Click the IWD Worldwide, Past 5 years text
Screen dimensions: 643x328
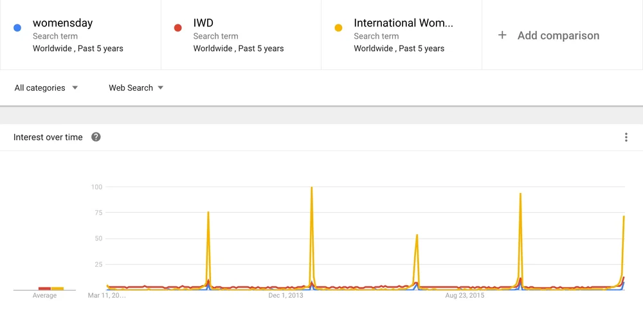tap(239, 48)
